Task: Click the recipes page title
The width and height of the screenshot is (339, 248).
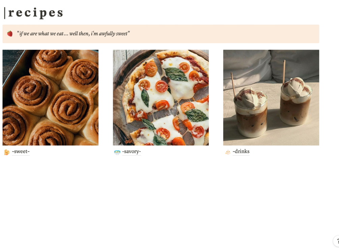Action: point(36,12)
